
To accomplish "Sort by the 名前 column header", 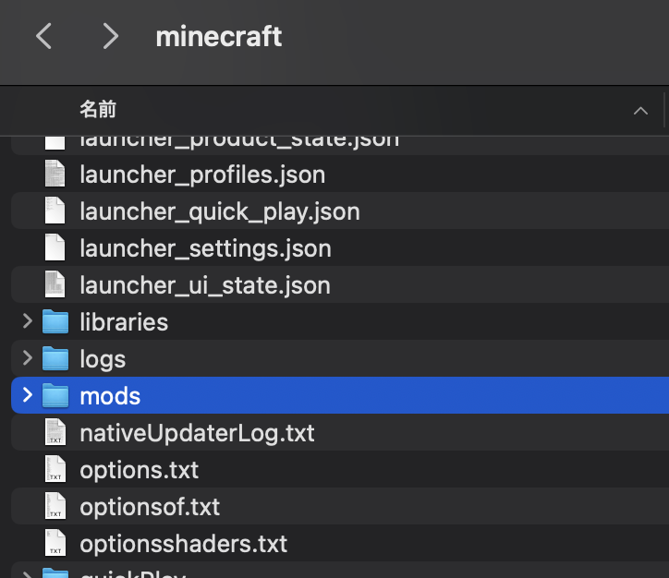I will [98, 110].
